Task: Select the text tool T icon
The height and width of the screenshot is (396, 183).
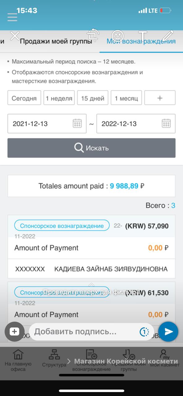Action: click(x=143, y=36)
